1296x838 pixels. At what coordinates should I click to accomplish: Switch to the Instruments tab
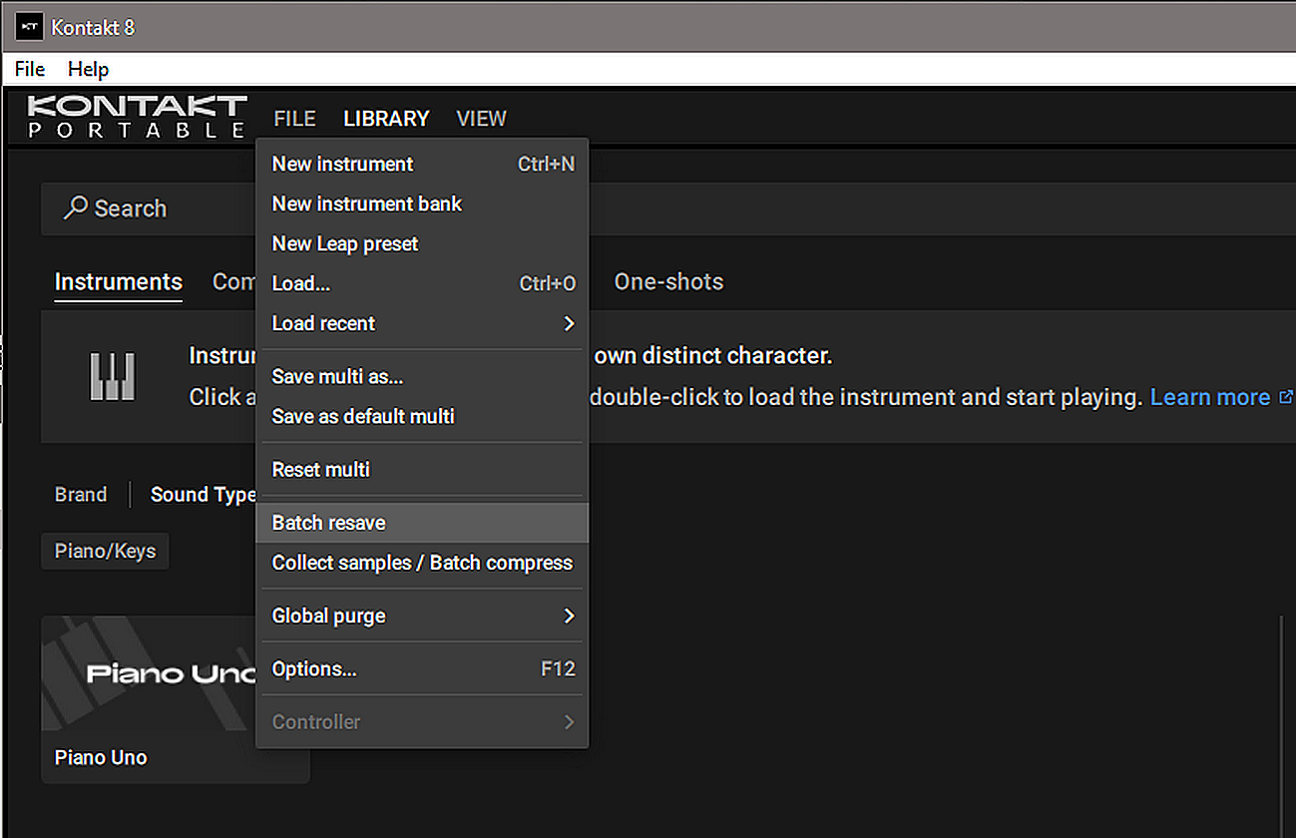[x=118, y=282]
